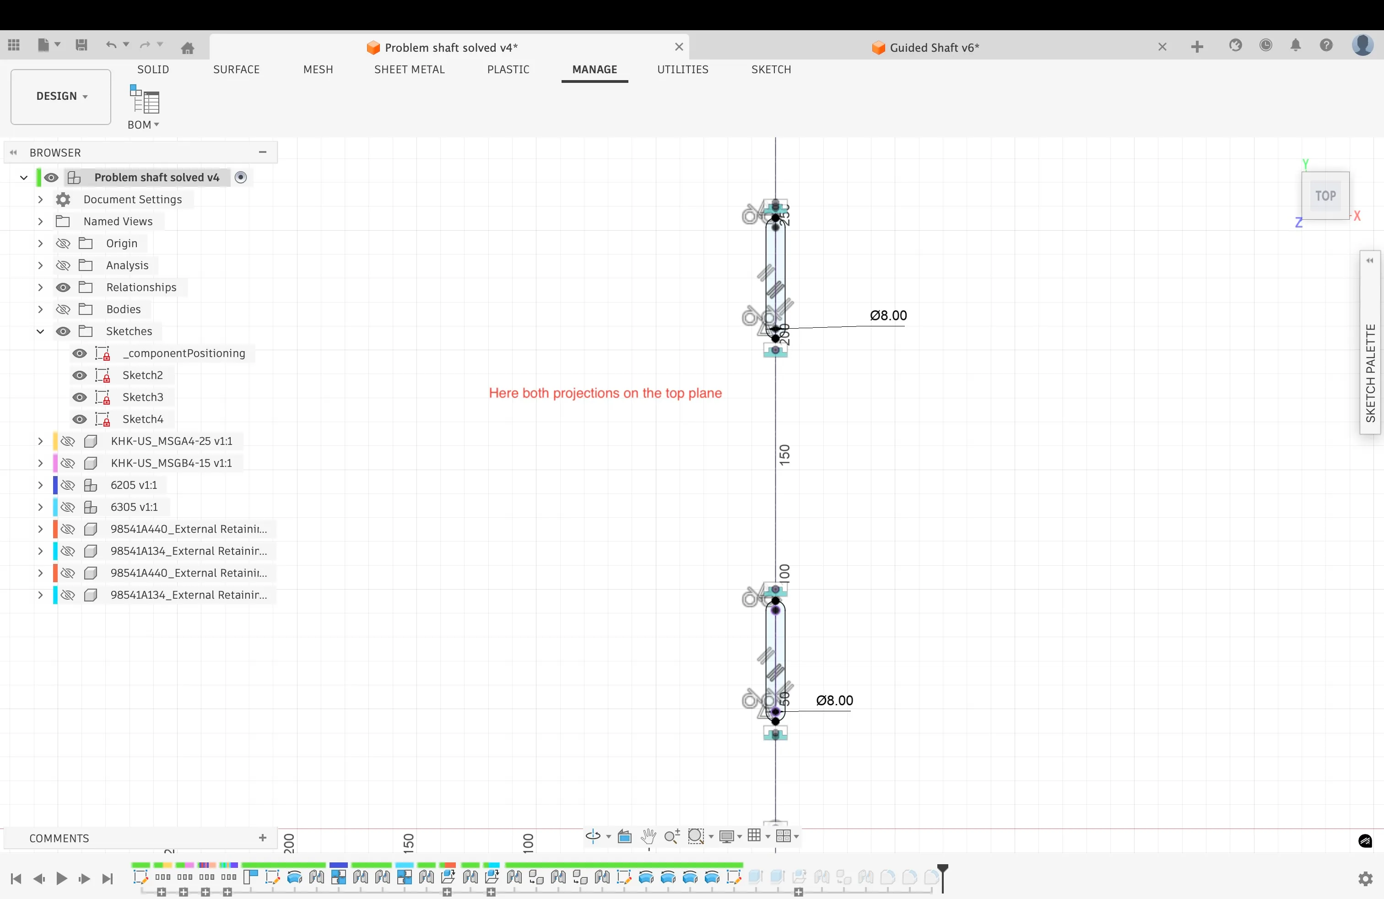Show the 6205 v1:1 component
This screenshot has width=1384, height=899.
pos(67,485)
